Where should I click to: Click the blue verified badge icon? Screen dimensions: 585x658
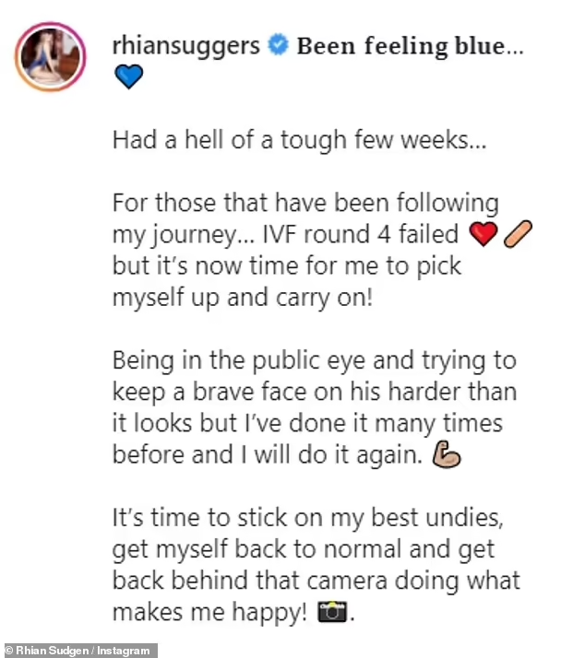[x=279, y=45]
